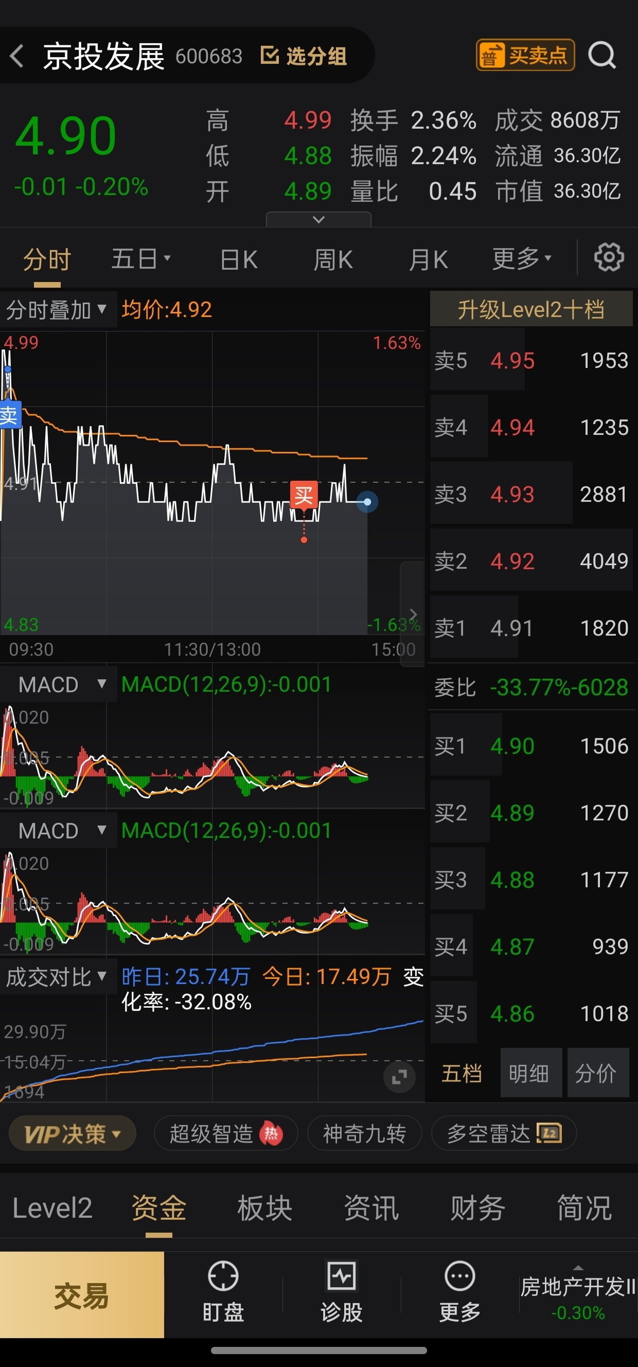Tap the 买 buy marker on chart

click(x=304, y=495)
